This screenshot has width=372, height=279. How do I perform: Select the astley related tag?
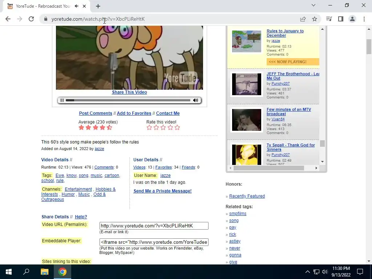tap(235, 241)
